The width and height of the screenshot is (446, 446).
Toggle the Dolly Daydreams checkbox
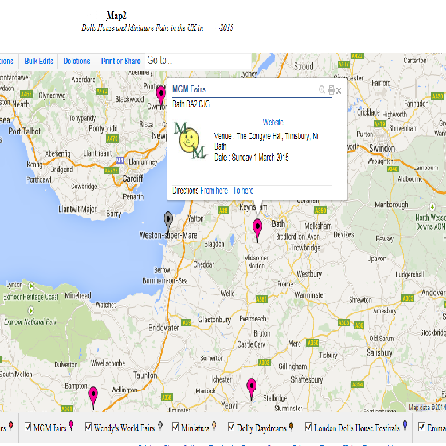coord(231,427)
